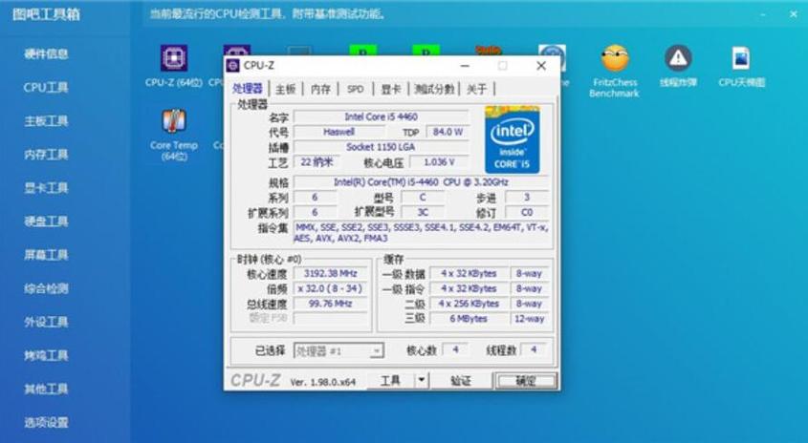This screenshot has width=808, height=443.
Task: Switch to the 处理器 tab in CPU-Z
Action: click(248, 89)
